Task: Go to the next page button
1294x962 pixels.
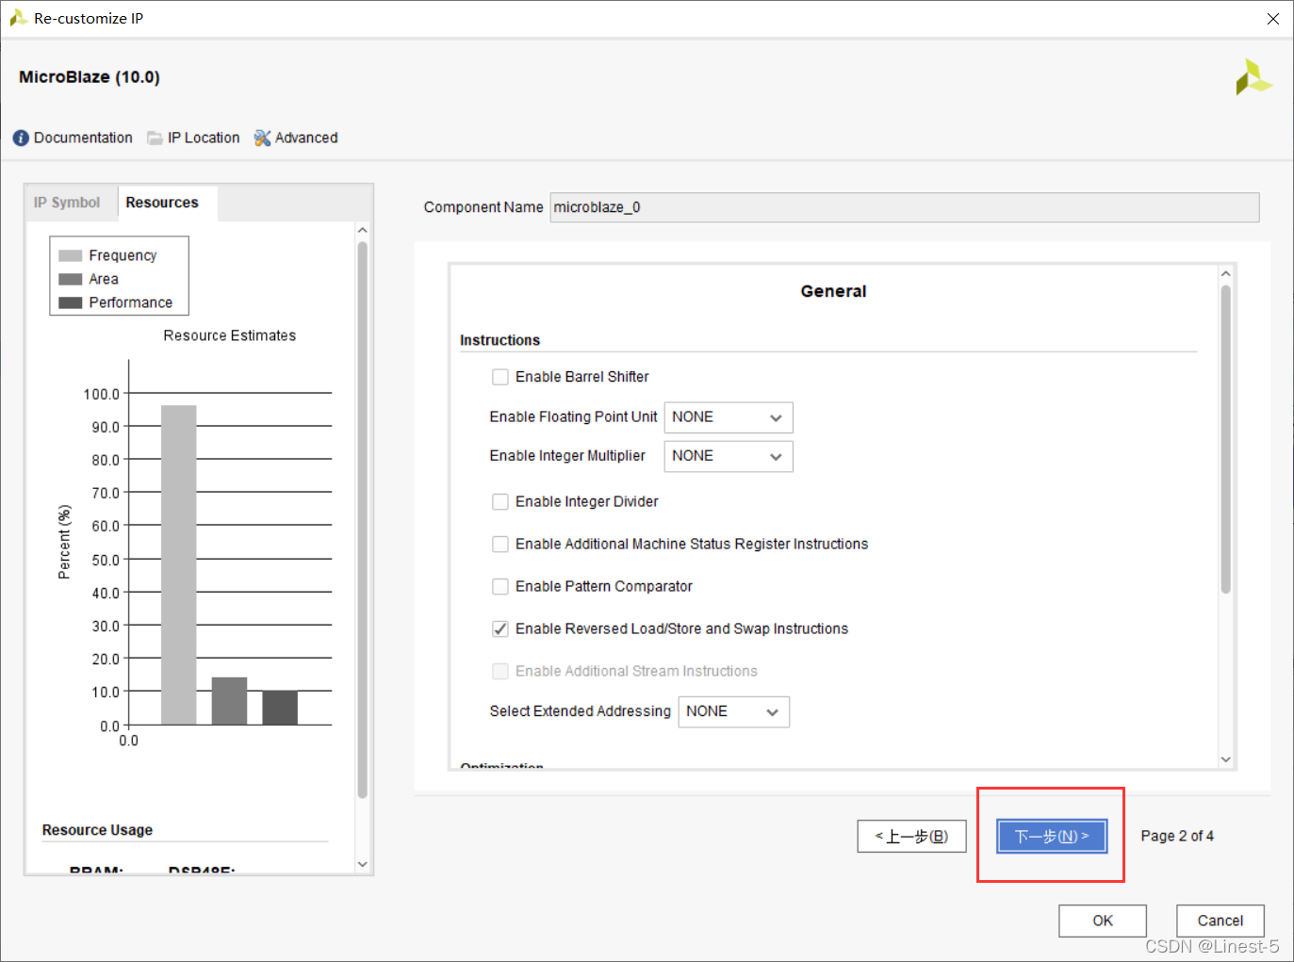Action: click(1052, 836)
